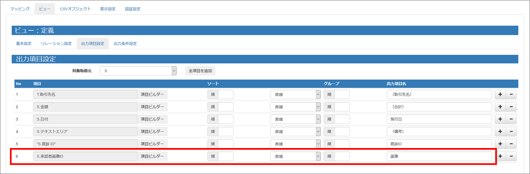
Task: Expand sort order dropdown for S.日付 row
Action: pos(295,119)
